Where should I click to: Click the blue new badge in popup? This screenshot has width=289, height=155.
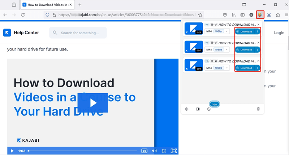214,104
